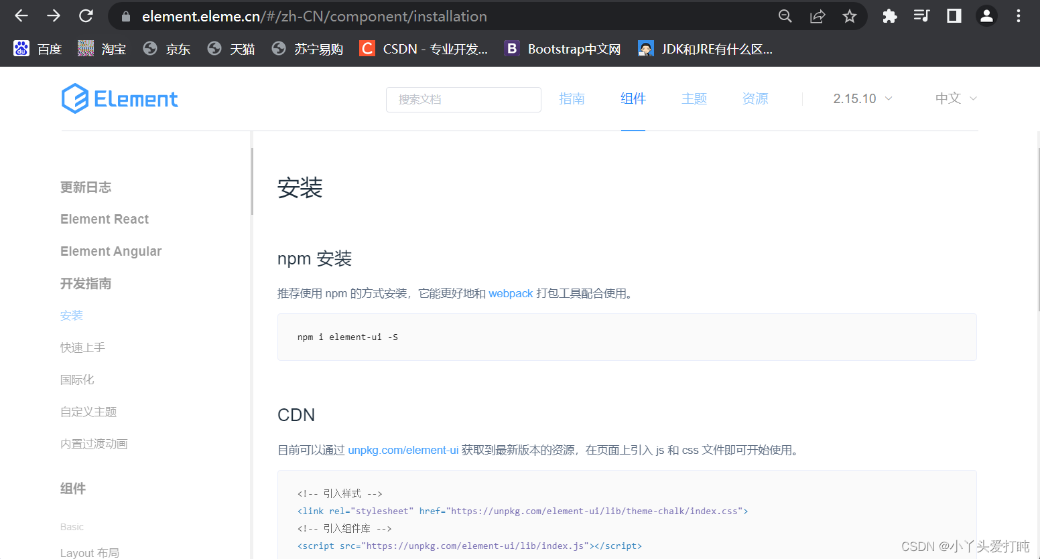
Task: Click the browser forward arrow
Action: point(54,16)
